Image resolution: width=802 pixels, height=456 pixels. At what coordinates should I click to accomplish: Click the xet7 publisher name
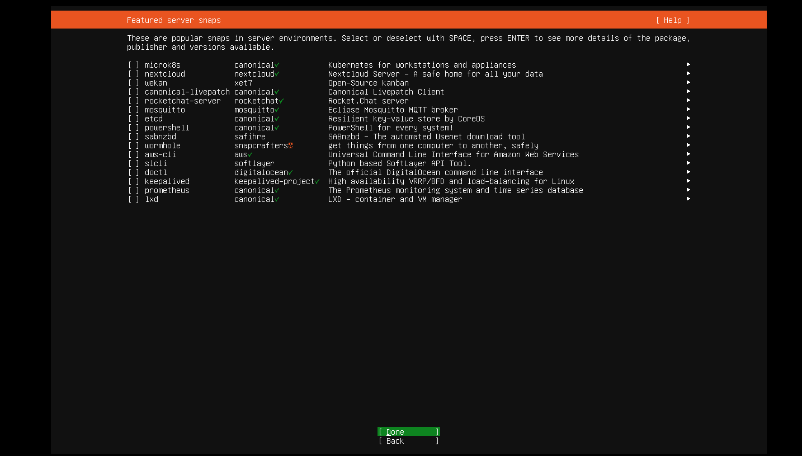(x=243, y=83)
